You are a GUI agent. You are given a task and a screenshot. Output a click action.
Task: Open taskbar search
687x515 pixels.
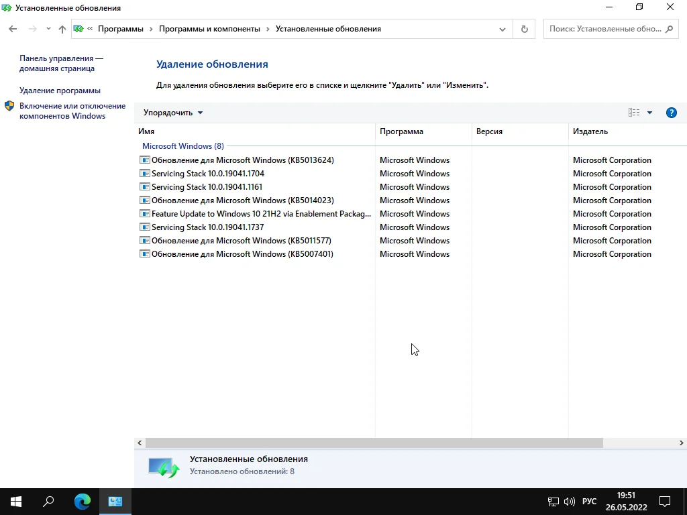48,502
